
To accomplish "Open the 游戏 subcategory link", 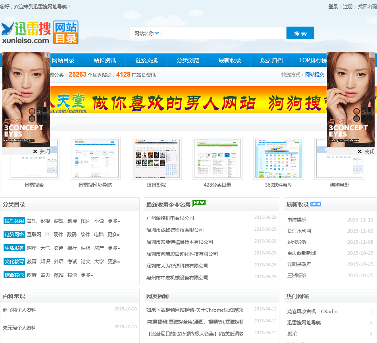I will (x=59, y=221).
